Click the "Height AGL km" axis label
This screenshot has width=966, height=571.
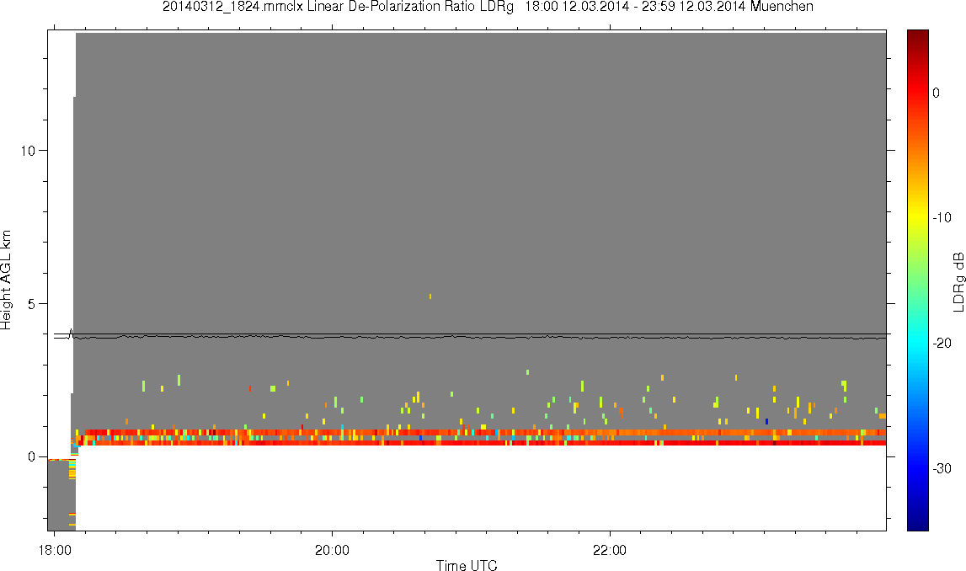tap(6, 280)
